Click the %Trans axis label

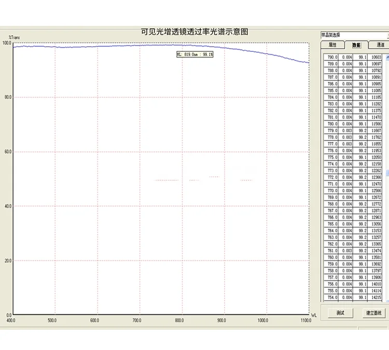(x=14, y=37)
